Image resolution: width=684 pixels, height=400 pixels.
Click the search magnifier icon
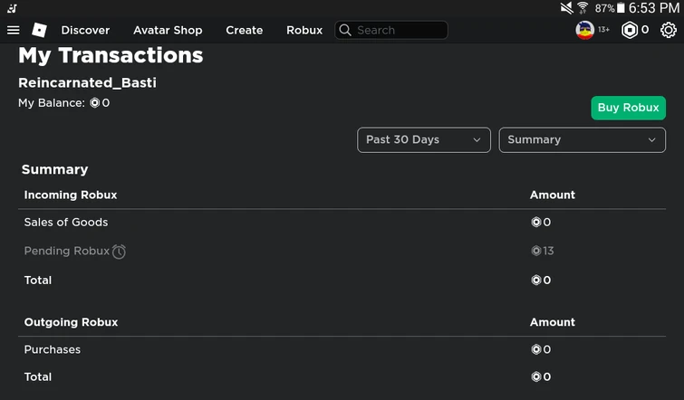[x=344, y=30]
